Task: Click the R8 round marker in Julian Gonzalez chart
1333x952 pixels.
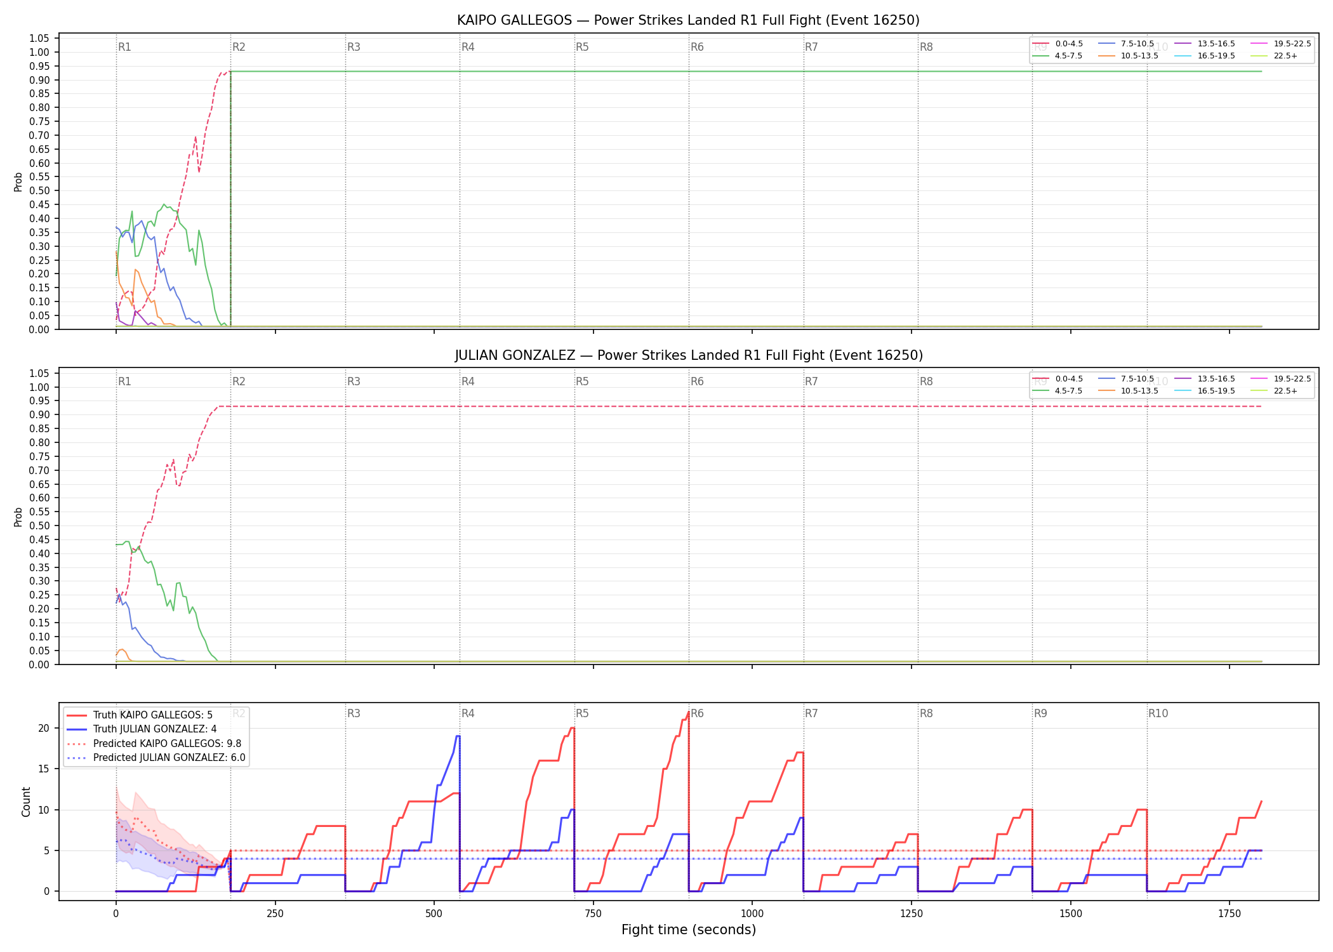Action: (926, 381)
